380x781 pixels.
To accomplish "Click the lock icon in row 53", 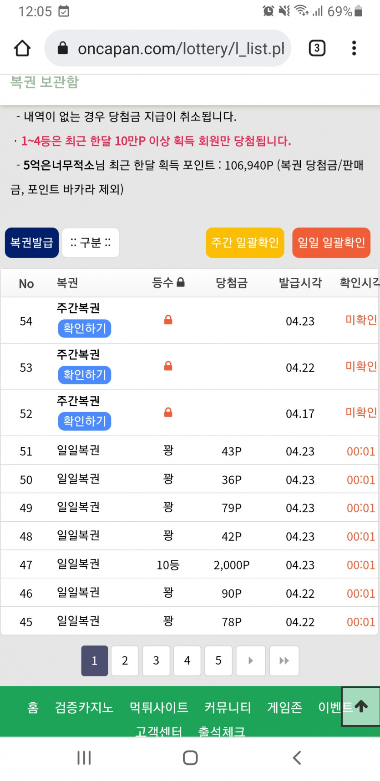I will coord(168,366).
